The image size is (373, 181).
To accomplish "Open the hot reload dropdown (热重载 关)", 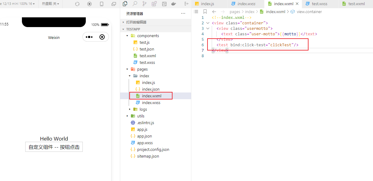I will coord(51,4).
